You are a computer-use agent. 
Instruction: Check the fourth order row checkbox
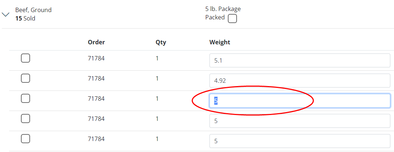[25, 119]
